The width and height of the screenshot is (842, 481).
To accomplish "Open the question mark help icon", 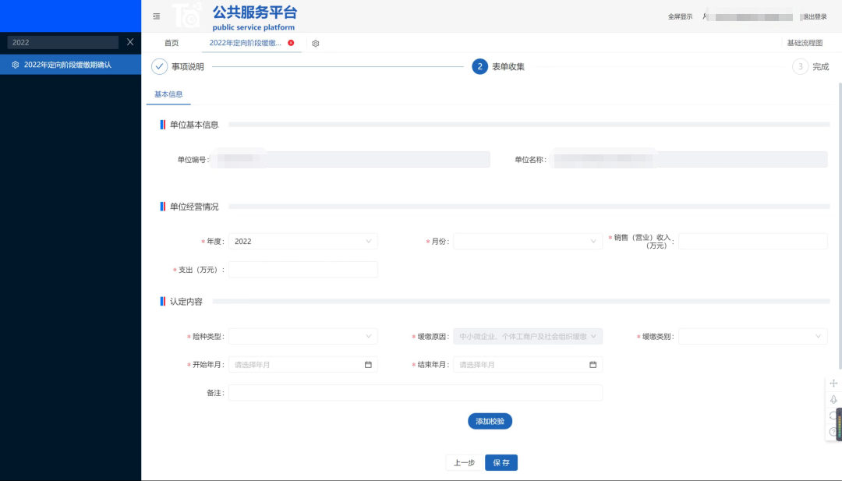I will click(833, 433).
